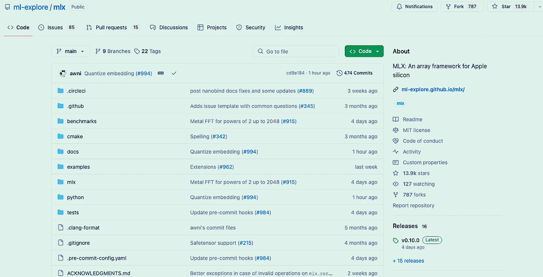Click the benchmarks folder icon
Screen dimensions: 543x277
(61, 121)
